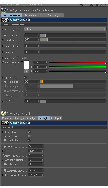Enable the Vignetting effects checkbox
This screenshot has width=108, height=188.
click(25, 58)
